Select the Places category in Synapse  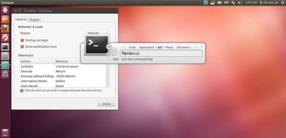click(x=169, y=47)
